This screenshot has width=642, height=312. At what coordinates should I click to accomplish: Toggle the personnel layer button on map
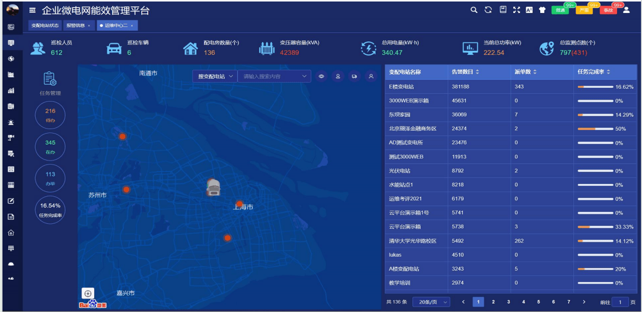pos(338,76)
